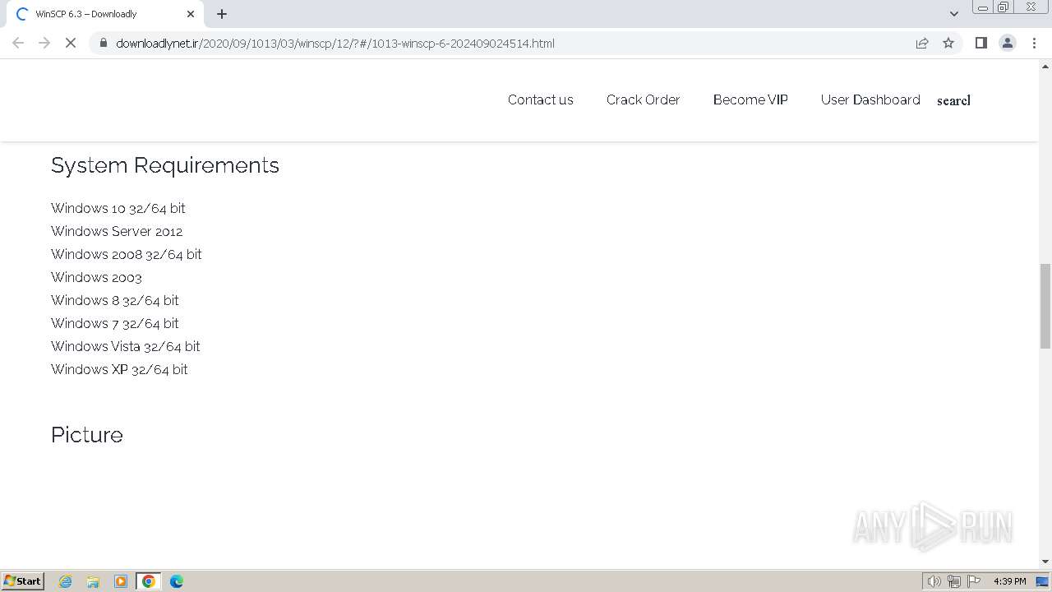Image resolution: width=1052 pixels, height=592 pixels.
Task: Open File Explorer from taskbar
Action: (x=93, y=581)
